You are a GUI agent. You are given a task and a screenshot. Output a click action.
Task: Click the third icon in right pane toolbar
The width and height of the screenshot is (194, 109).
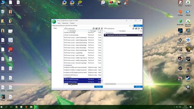click(139, 28)
